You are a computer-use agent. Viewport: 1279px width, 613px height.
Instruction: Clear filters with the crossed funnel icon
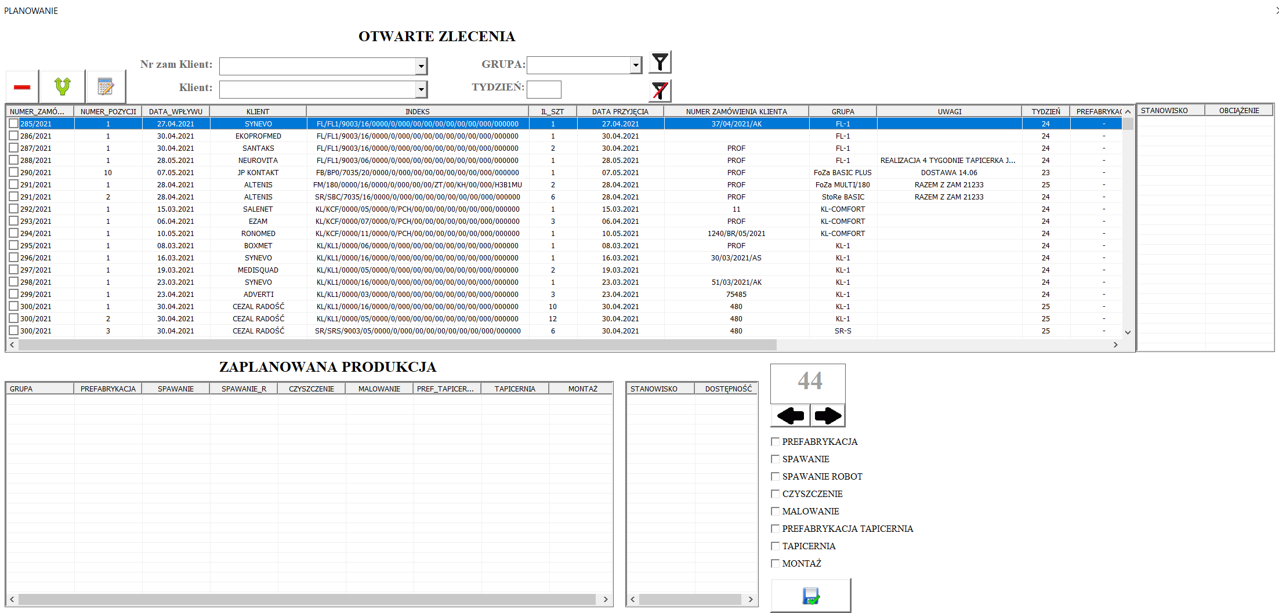tap(660, 90)
